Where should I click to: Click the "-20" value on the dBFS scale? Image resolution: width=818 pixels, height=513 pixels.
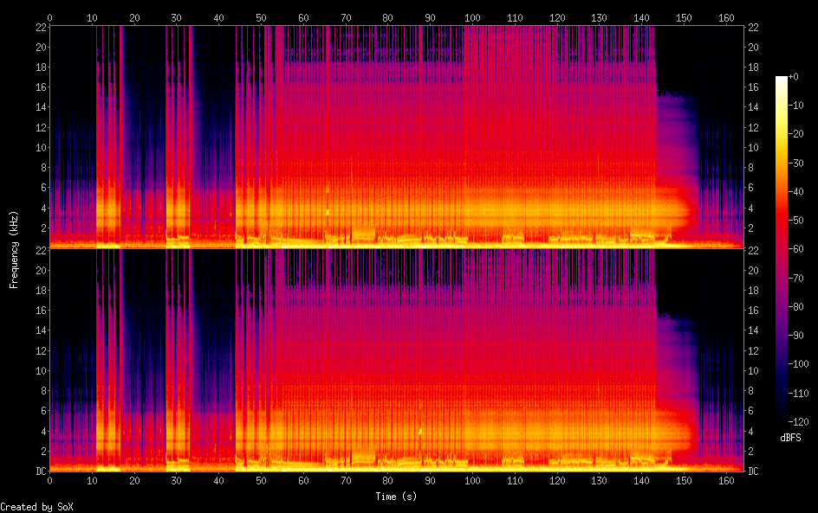[x=795, y=134]
